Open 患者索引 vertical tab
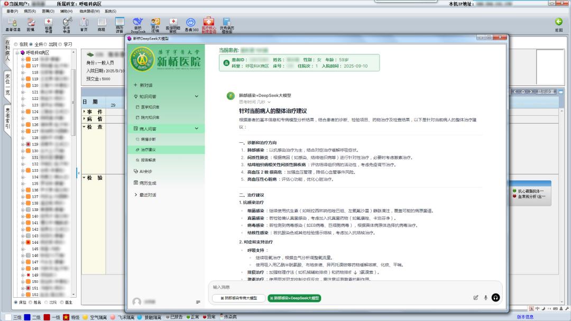 pos(7,118)
